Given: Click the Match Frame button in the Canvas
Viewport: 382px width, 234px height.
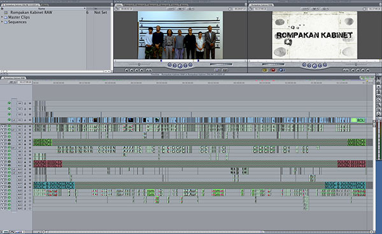Looking at the screenshot, I should click(x=368, y=70).
